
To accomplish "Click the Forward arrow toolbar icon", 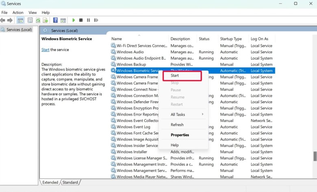I will 10,20.
